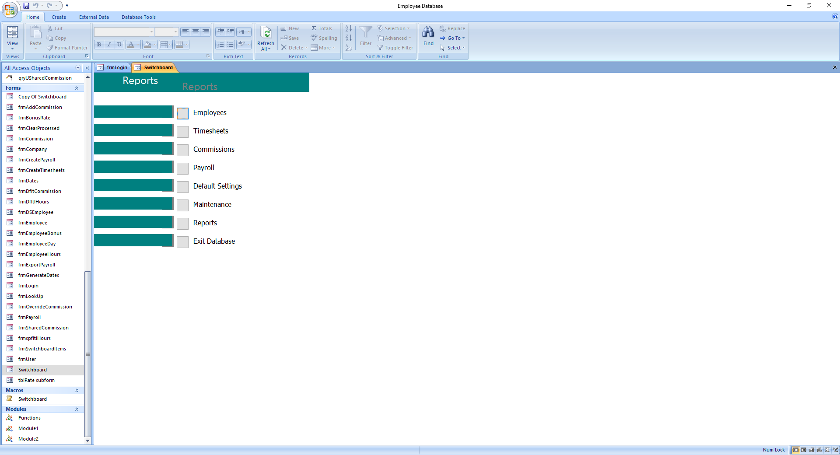Switch to the Home ribbon tab
The image size is (840, 455).
33,17
